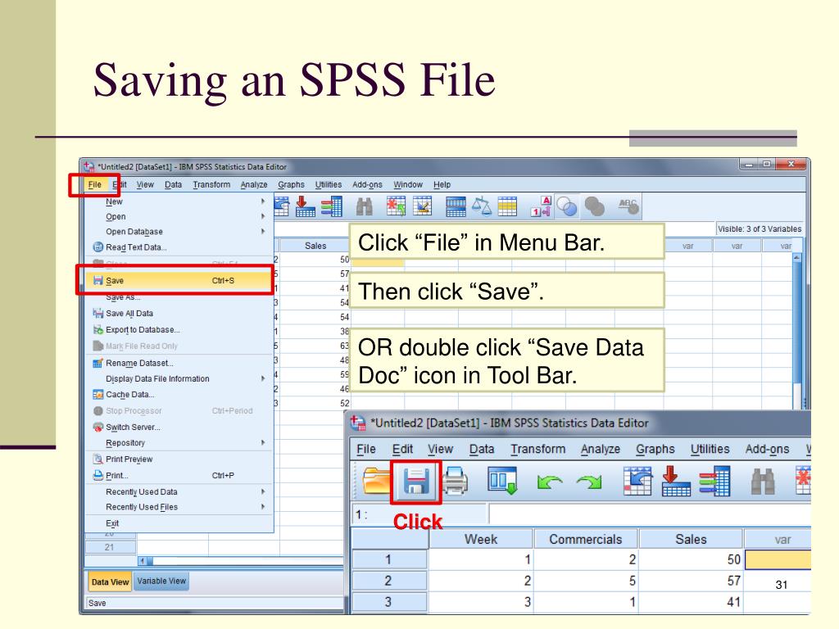The image size is (839, 629).
Task: Click the Split File toolbar icon
Action: point(456,206)
